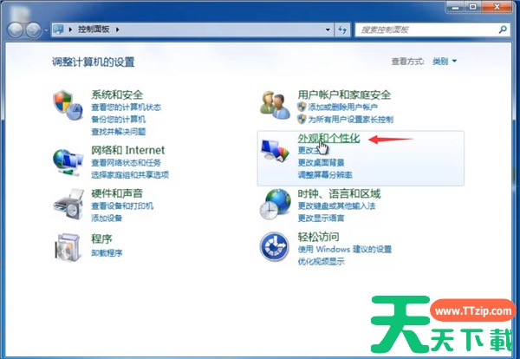The width and height of the screenshot is (520, 359).
Task: Click the Control Panel icon in address bar
Action: coord(58,29)
